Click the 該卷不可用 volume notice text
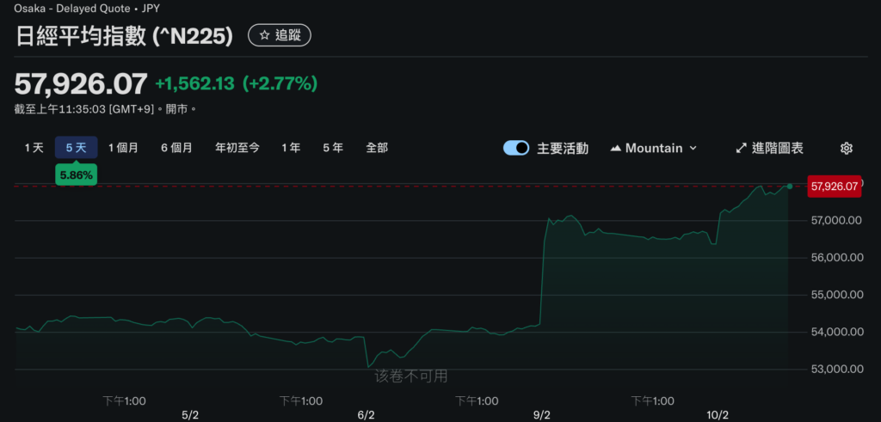Screen dimensions: 881x422 coord(410,376)
